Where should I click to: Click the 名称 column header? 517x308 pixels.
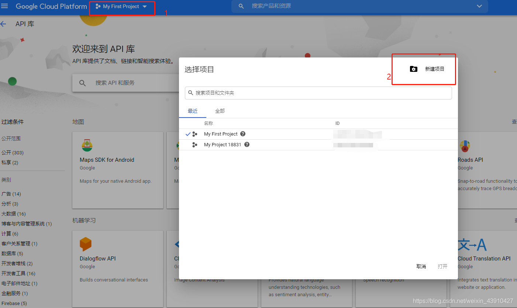[x=208, y=123]
